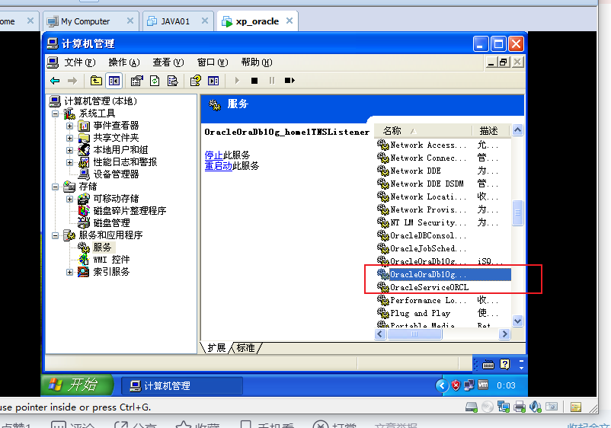Expand the 可移动存储 node
The width and height of the screenshot is (611, 428).
coord(70,199)
